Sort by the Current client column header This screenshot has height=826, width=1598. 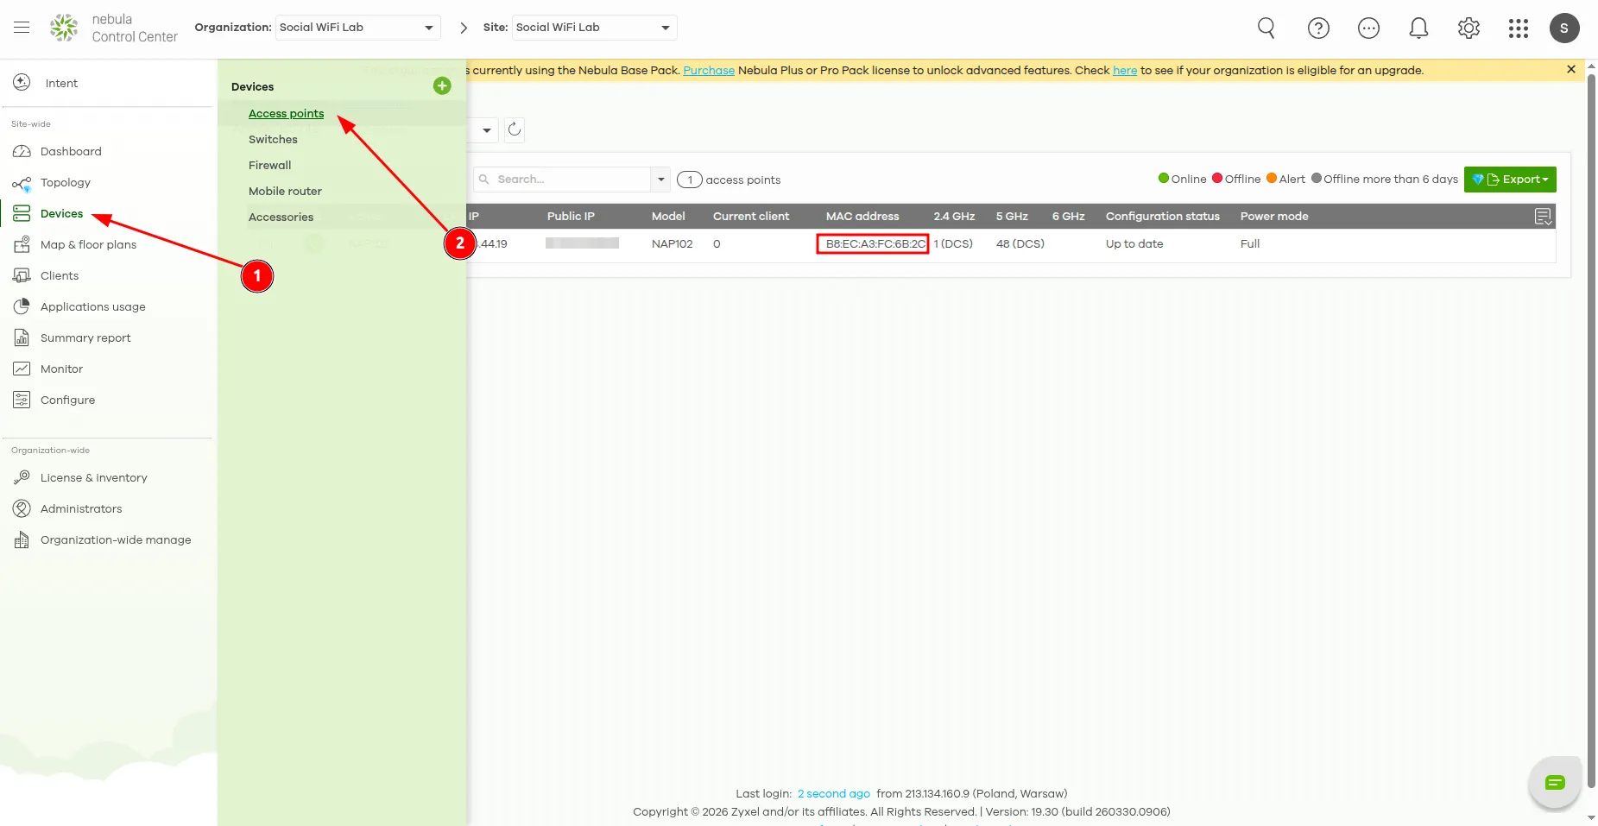(x=751, y=216)
